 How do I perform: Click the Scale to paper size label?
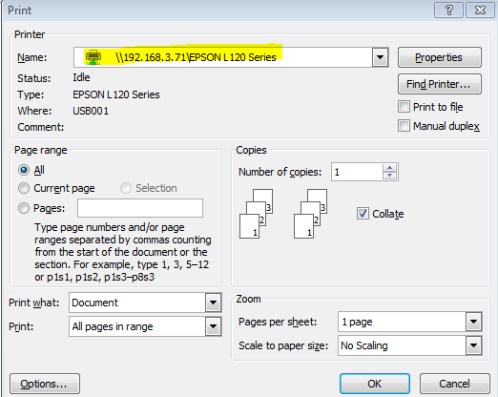click(x=283, y=345)
